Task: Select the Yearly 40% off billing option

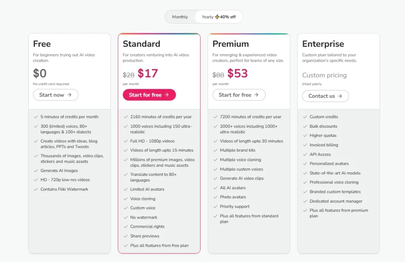Action: 218,17
